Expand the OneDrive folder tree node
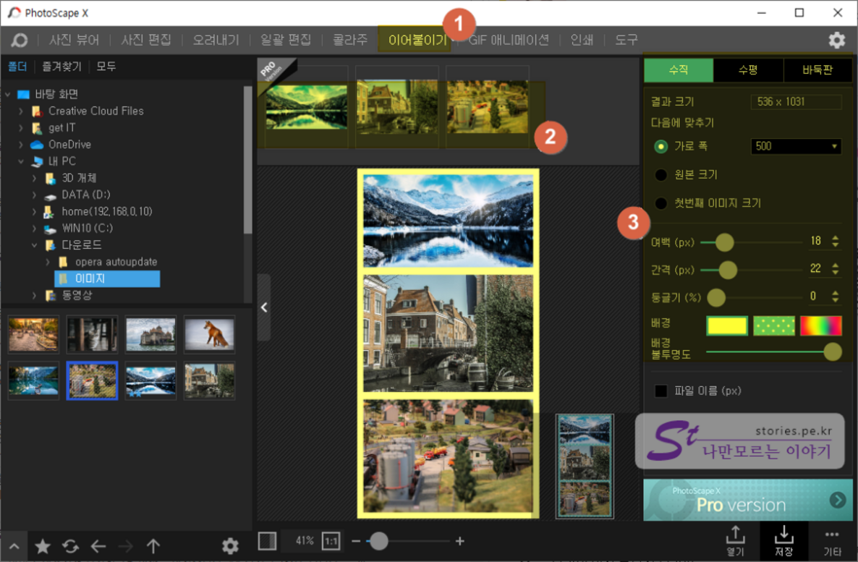This screenshot has height=562, width=858. tap(22, 145)
